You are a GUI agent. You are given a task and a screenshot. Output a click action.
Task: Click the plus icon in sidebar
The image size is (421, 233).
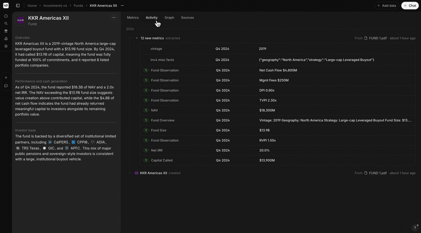point(6,78)
